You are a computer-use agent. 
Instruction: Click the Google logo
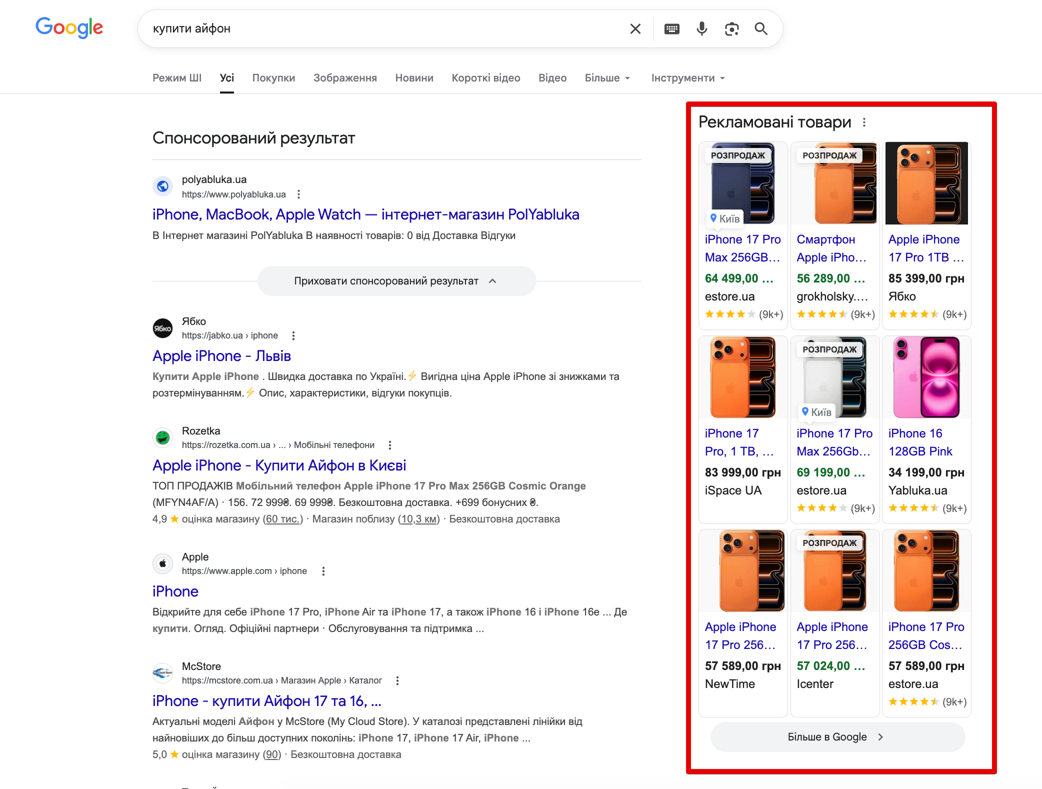tap(69, 28)
